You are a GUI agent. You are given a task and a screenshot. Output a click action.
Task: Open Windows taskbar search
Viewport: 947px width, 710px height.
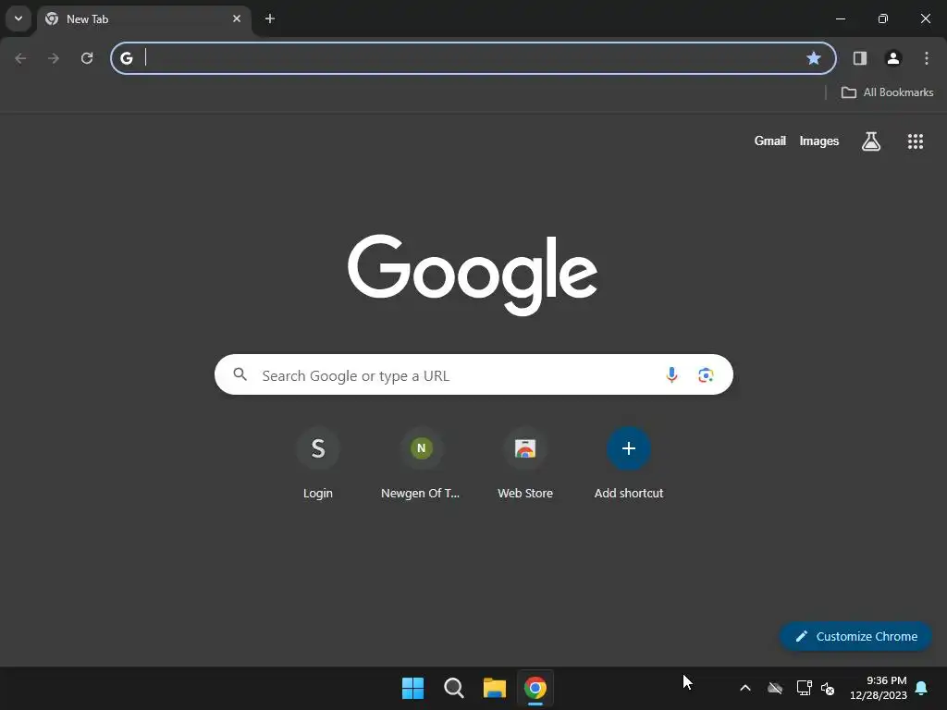pos(453,688)
